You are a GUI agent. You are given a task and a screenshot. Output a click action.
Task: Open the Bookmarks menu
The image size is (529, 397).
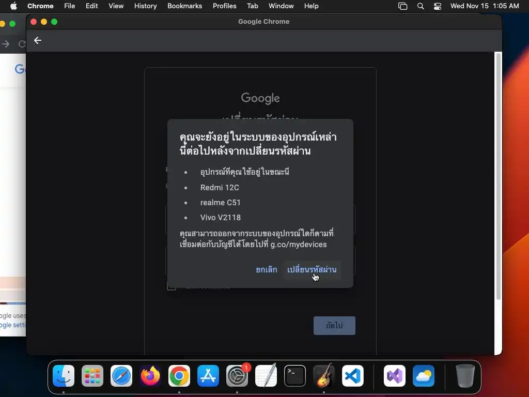[x=185, y=6]
